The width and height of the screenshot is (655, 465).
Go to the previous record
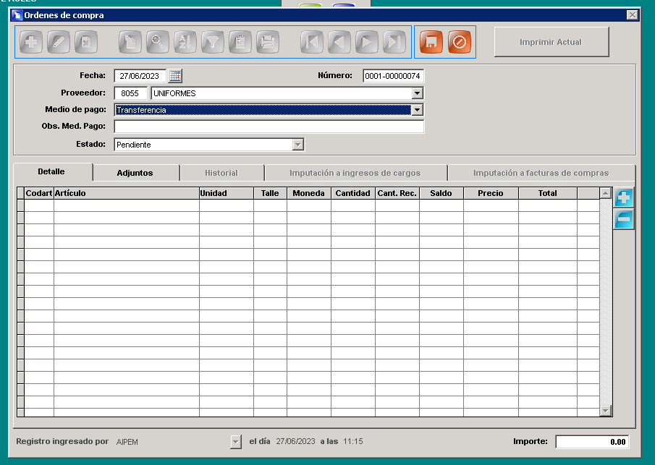click(339, 42)
